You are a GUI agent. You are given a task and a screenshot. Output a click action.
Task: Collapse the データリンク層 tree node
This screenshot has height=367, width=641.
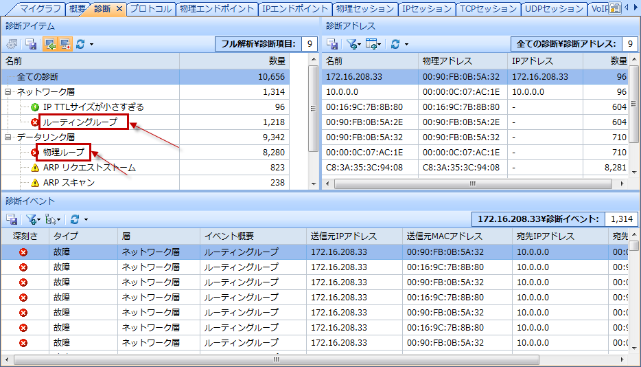click(x=8, y=137)
